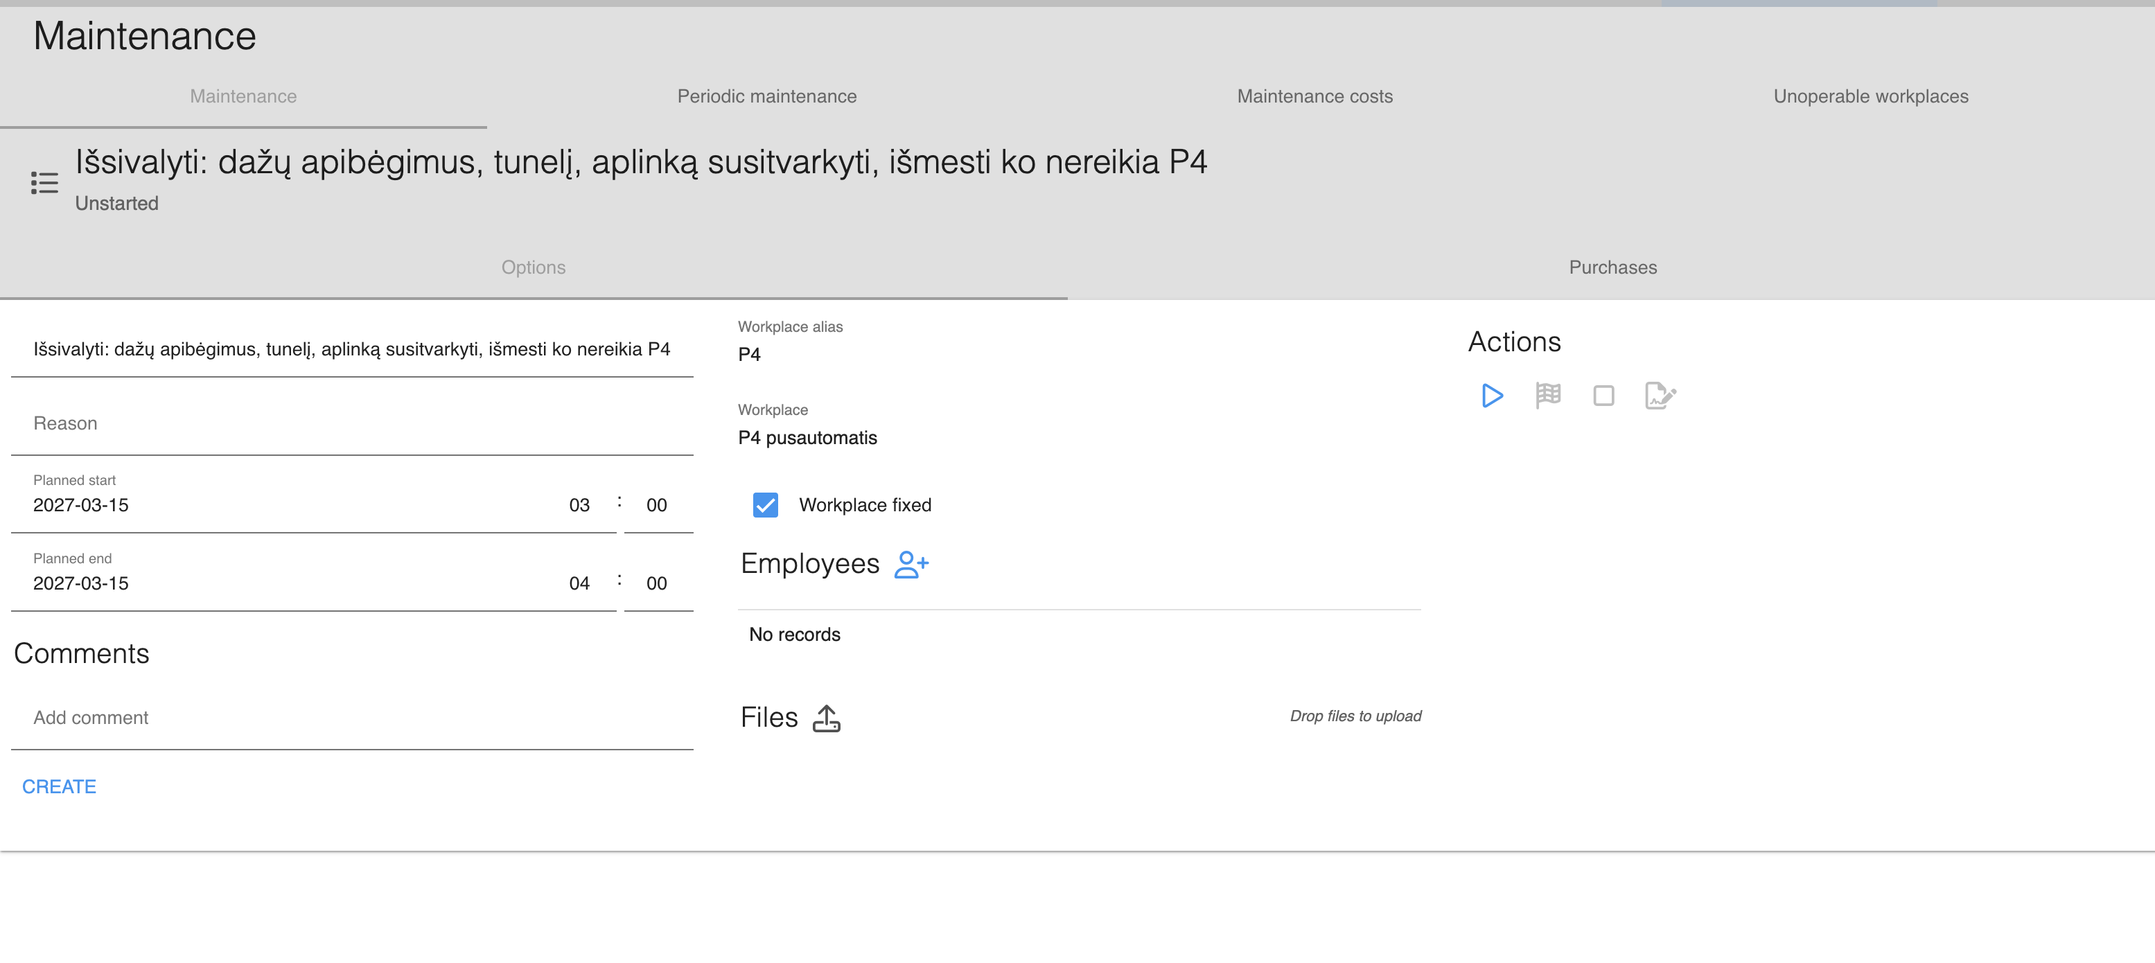Image resolution: width=2155 pixels, height=963 pixels.
Task: Switch to Periodic maintenance tab
Action: click(x=766, y=96)
